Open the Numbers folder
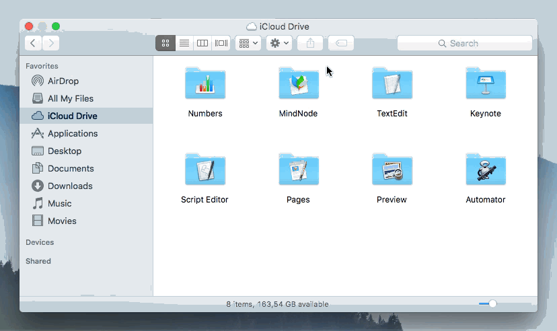The width and height of the screenshot is (557, 331). [x=205, y=83]
